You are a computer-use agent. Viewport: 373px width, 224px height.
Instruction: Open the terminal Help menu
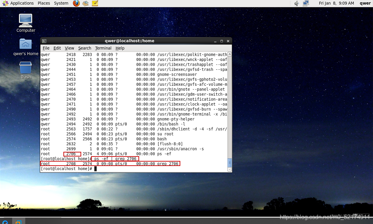[120, 48]
